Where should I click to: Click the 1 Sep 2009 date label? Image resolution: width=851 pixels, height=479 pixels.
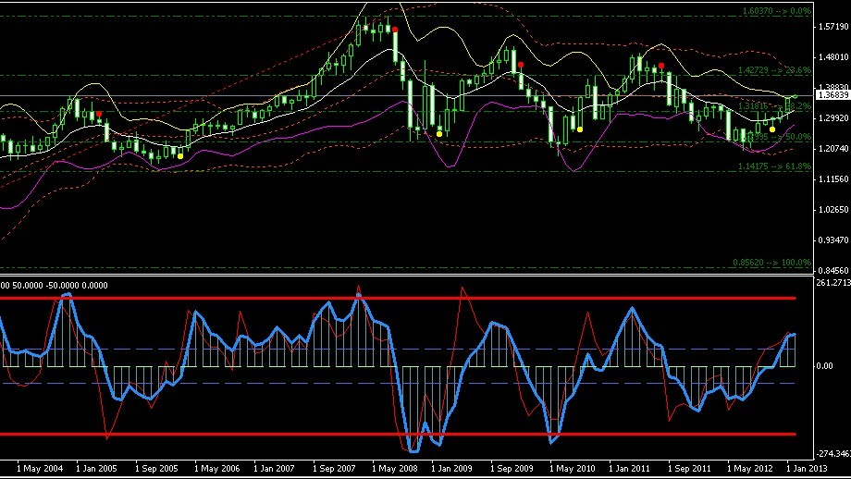pyautogui.click(x=512, y=469)
